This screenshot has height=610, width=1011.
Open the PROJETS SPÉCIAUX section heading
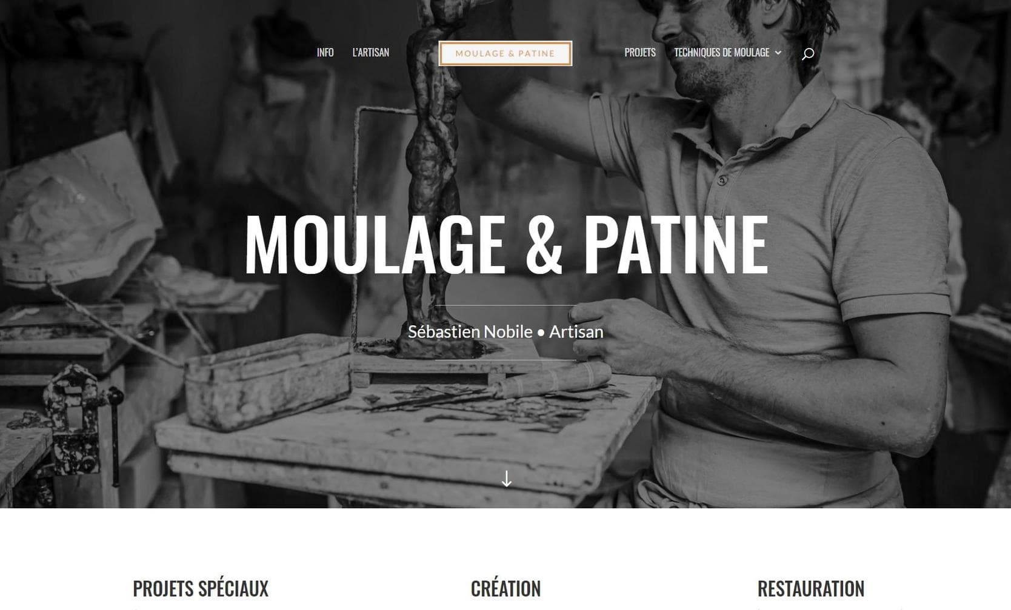pos(201,589)
